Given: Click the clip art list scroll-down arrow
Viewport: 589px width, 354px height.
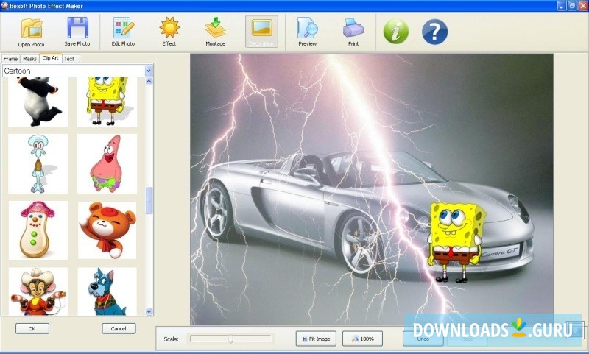Looking at the screenshot, I should 149,311.
